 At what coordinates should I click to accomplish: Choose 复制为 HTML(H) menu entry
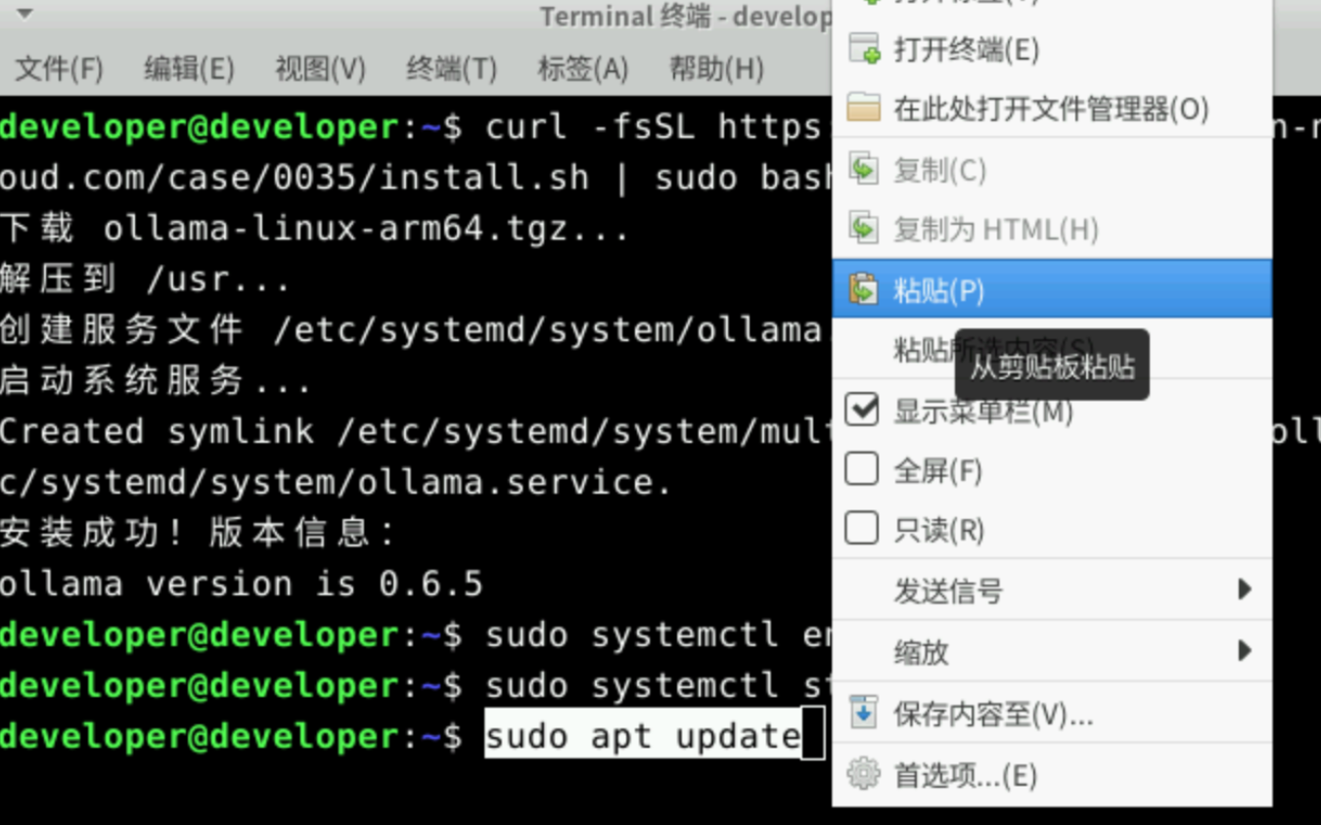(1052, 230)
